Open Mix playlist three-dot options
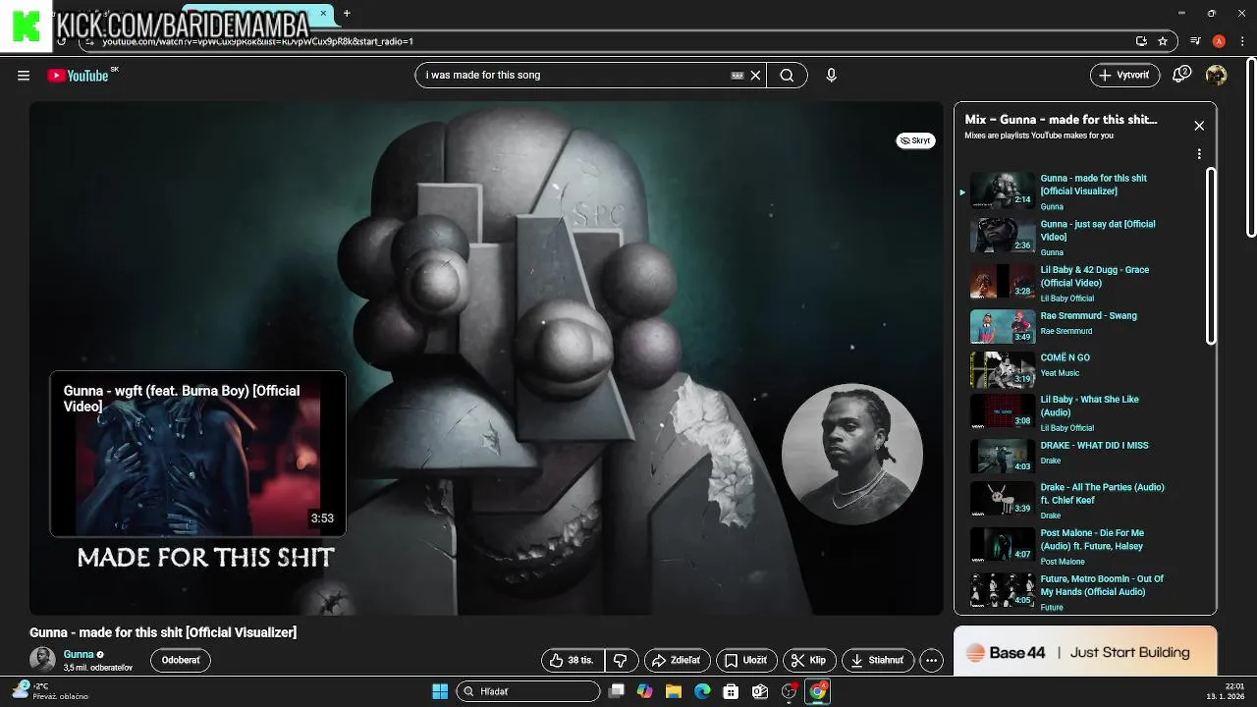Viewport: 1257px width, 707px height. point(1199,154)
